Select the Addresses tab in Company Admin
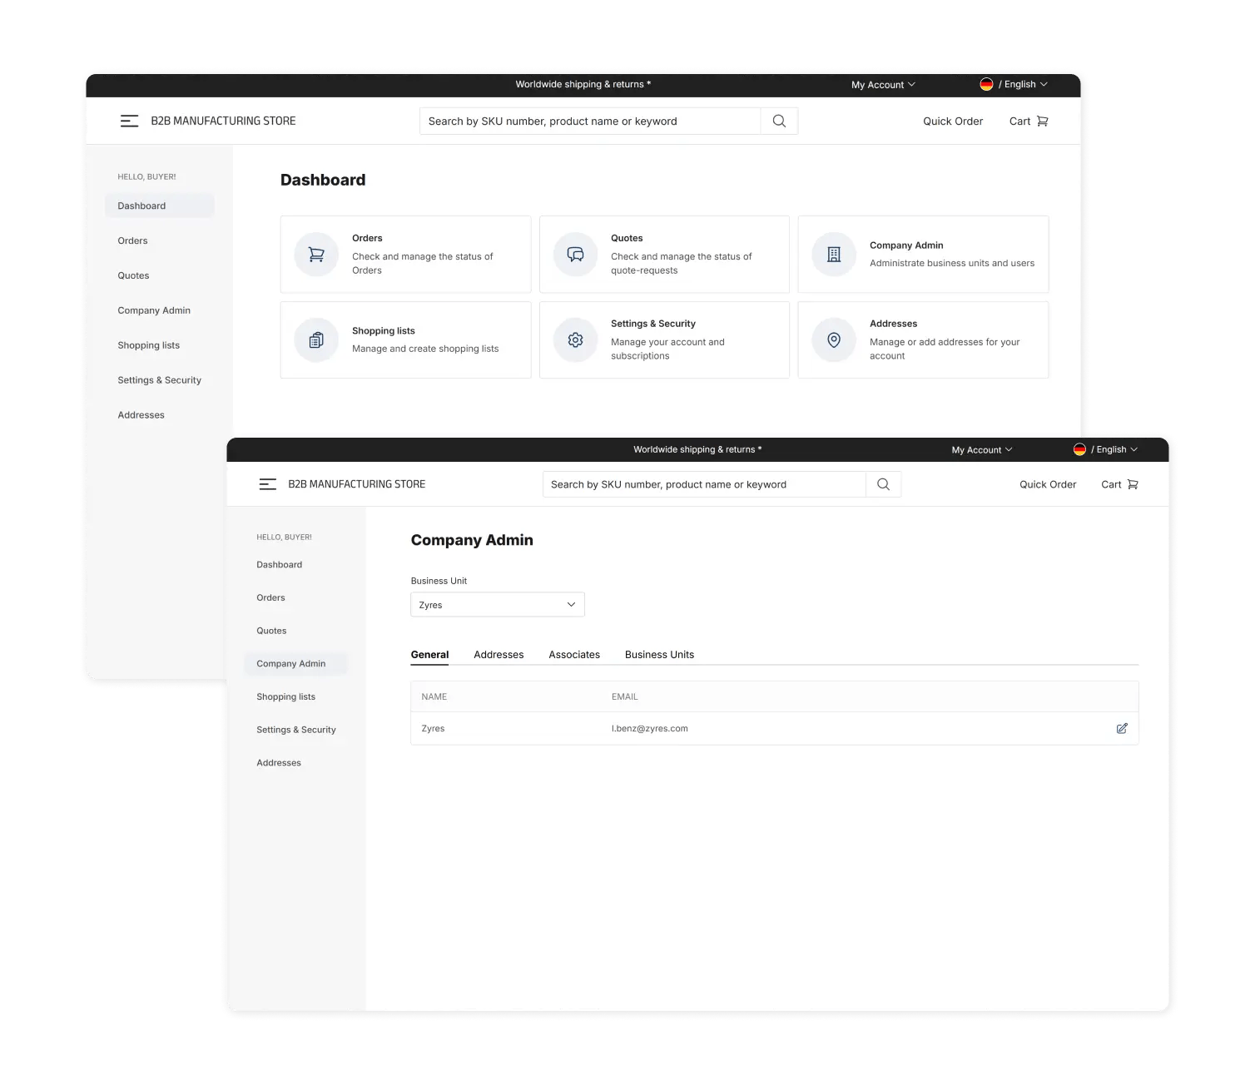The image size is (1255, 1085). [x=499, y=655]
